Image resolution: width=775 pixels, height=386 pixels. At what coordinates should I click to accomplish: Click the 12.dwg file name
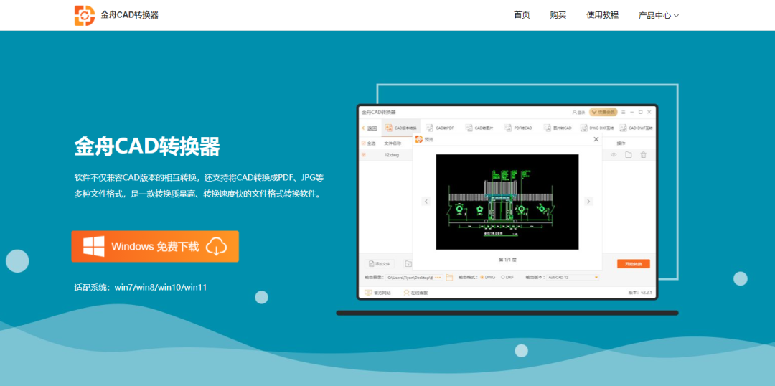click(x=392, y=155)
